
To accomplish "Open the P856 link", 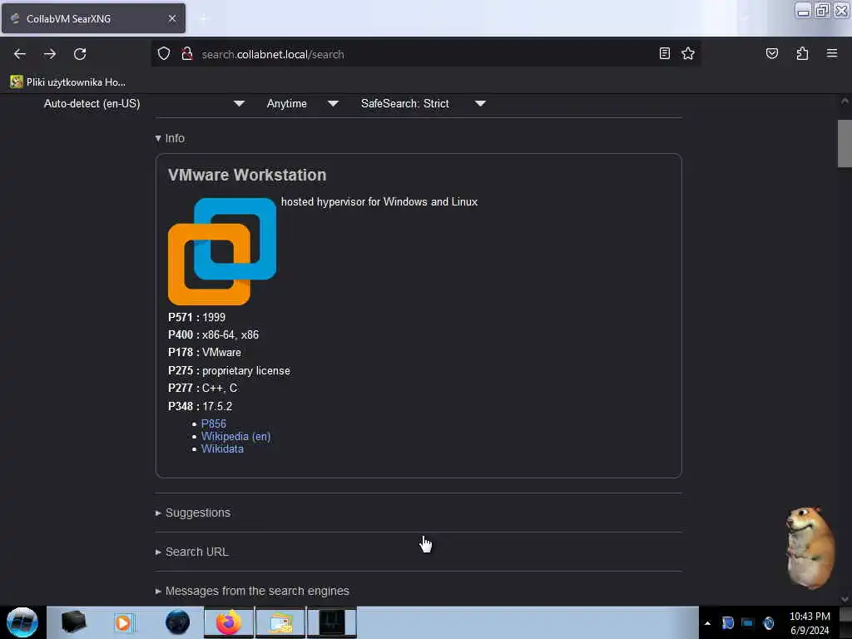I will (x=214, y=424).
